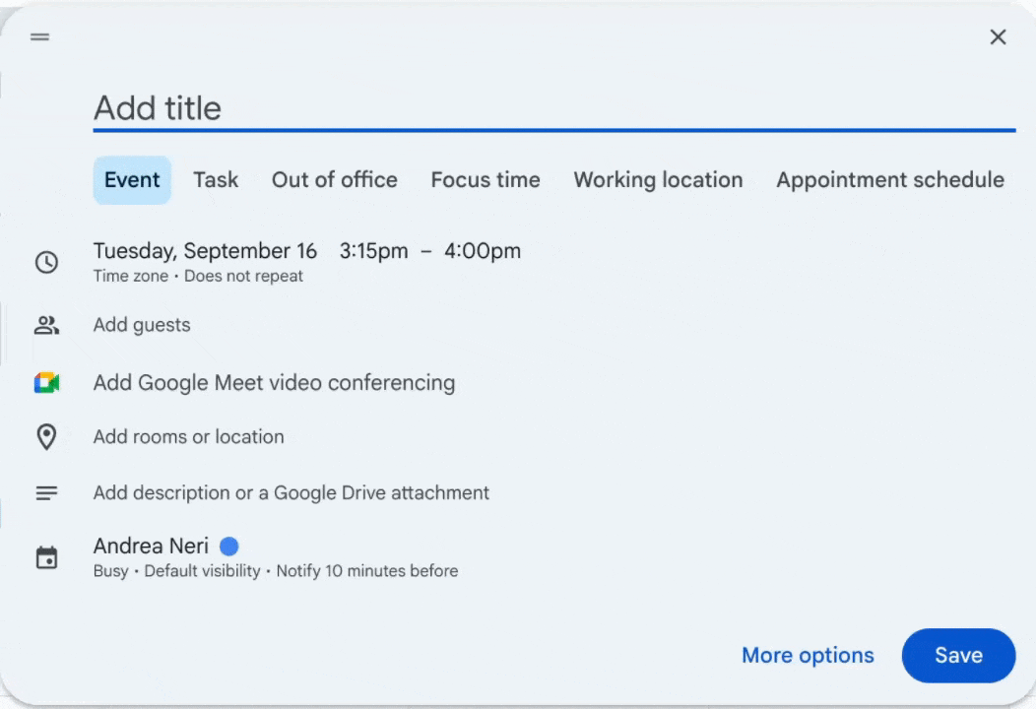Choose the Focus time tab
Image resolution: width=1036 pixels, height=709 pixels.
tap(486, 180)
